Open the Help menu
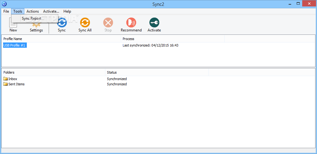The image size is (317, 154). (67, 11)
